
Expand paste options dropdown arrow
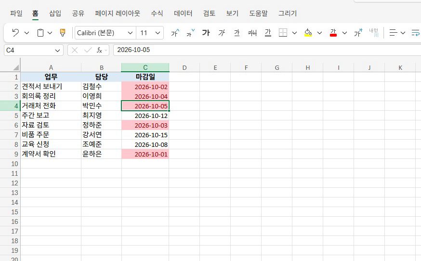coord(50,33)
